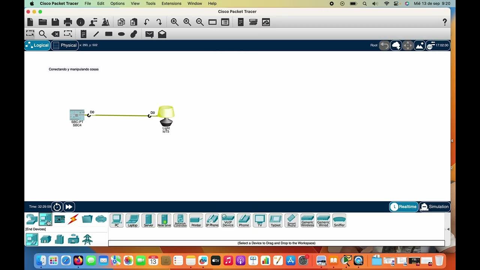Select the Industrial subcategory icon
This screenshot has width=480, height=270.
tap(73, 239)
